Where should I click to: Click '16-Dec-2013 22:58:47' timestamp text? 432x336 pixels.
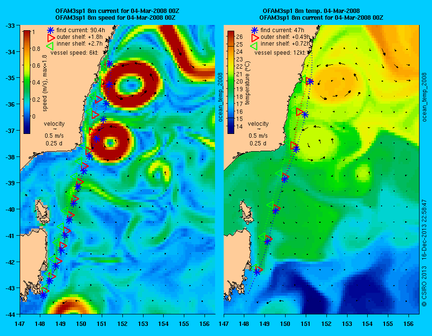tap(424, 229)
